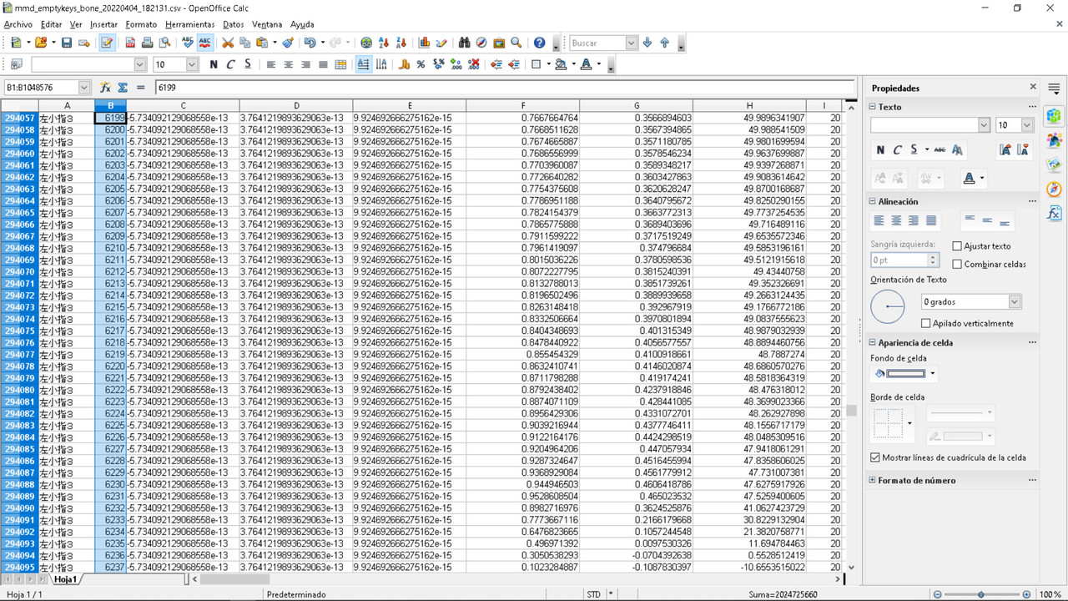This screenshot has height=601, width=1068.
Task: Click sidebar increase font size icon
Action: coord(1005,150)
